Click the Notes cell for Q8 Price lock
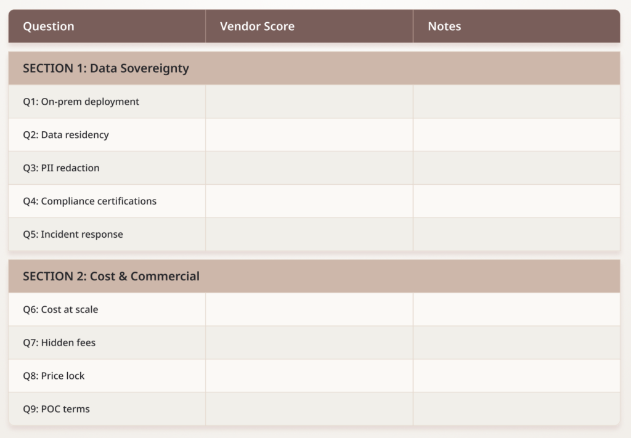Viewport: 631px width, 438px height. (516, 376)
